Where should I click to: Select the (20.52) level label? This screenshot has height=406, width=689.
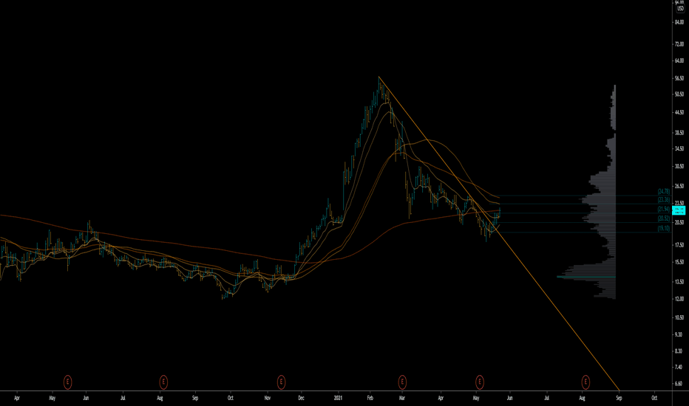[664, 219]
